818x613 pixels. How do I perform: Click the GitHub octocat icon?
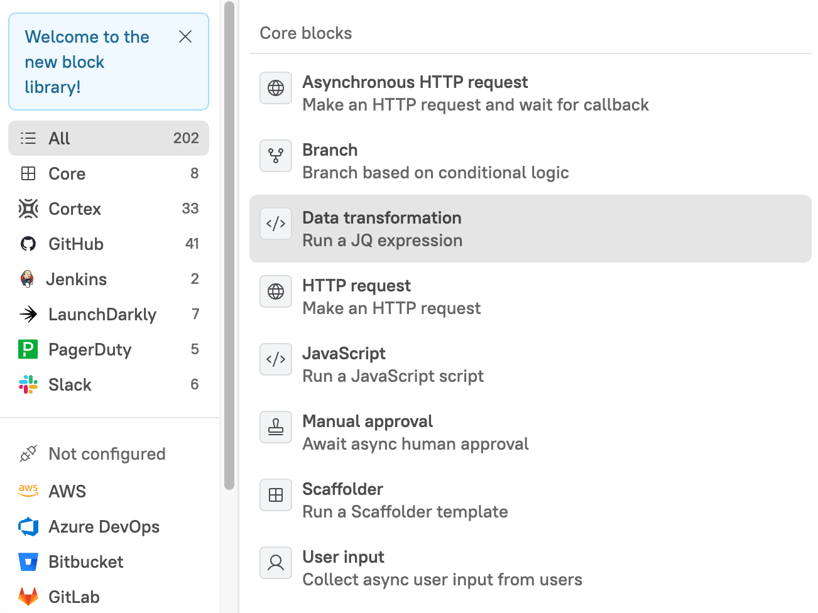(x=28, y=244)
